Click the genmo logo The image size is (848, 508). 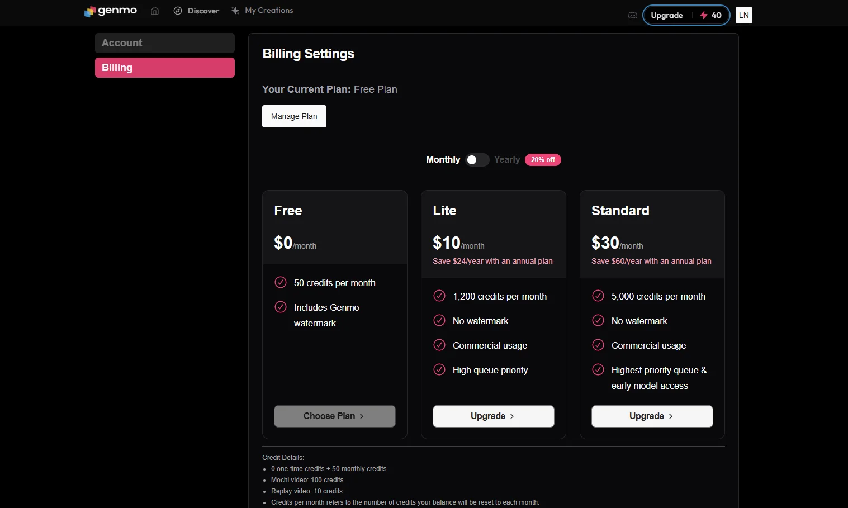point(111,11)
